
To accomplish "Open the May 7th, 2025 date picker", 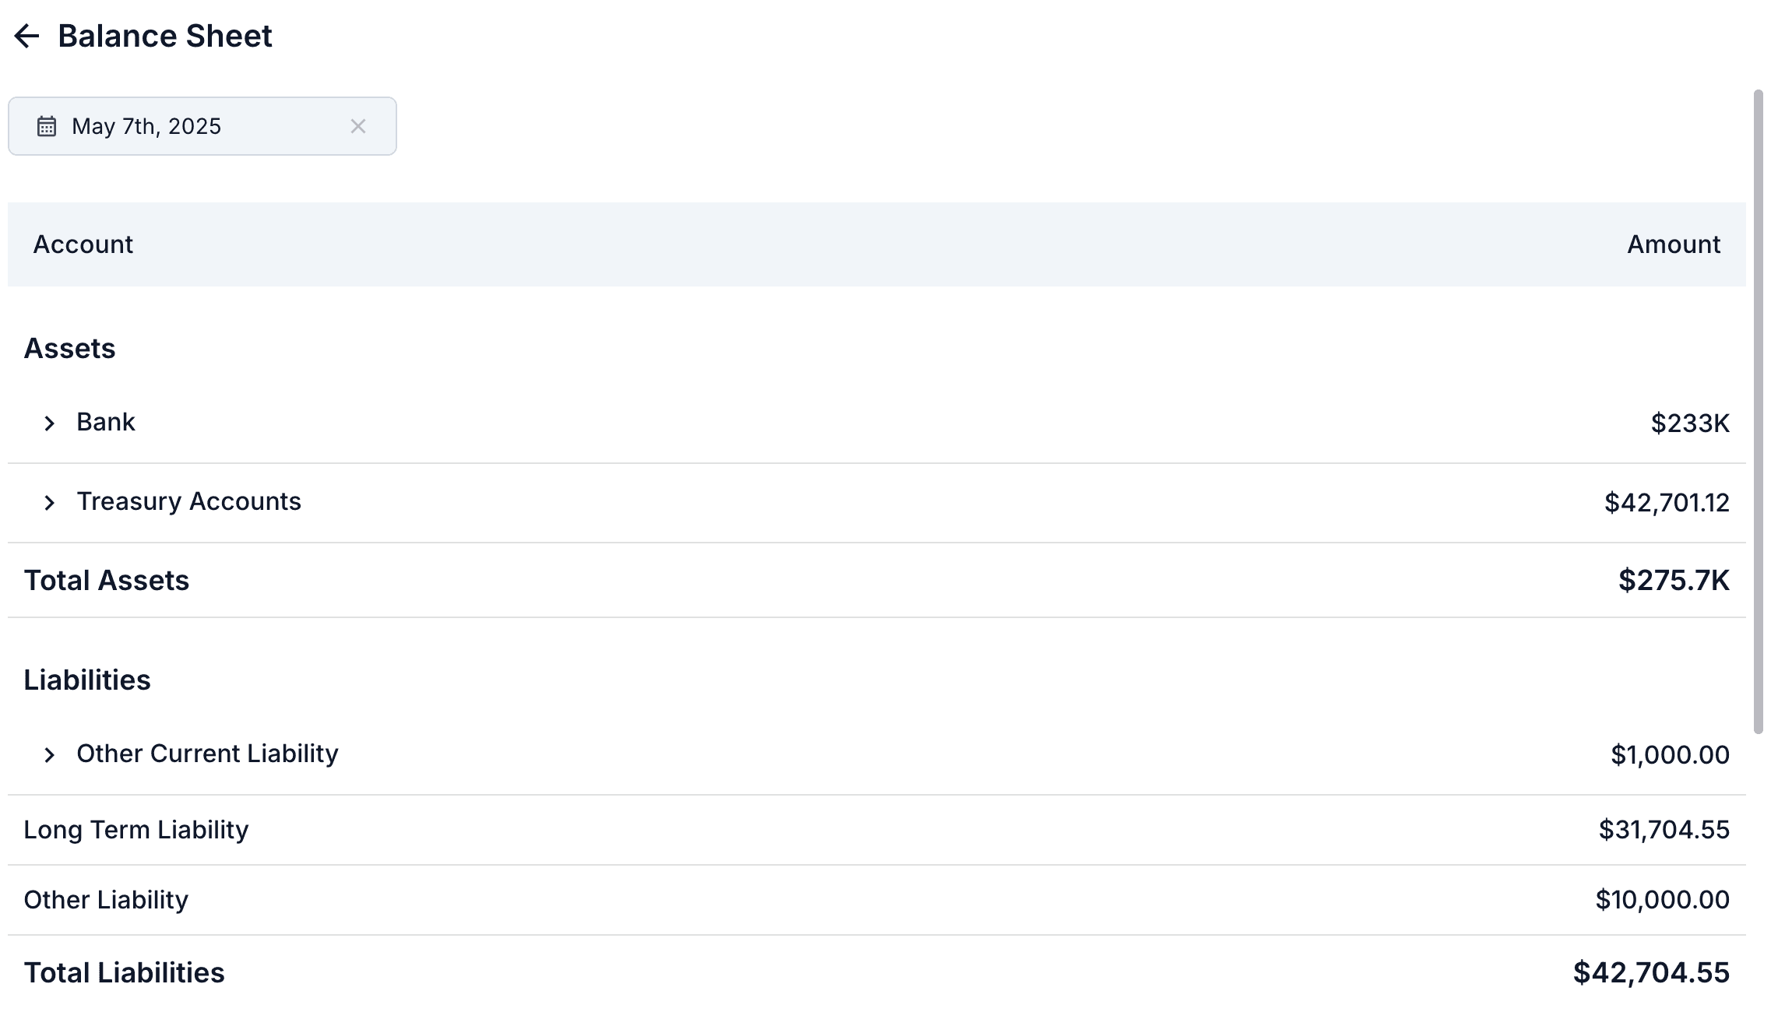I will pyautogui.click(x=146, y=125).
